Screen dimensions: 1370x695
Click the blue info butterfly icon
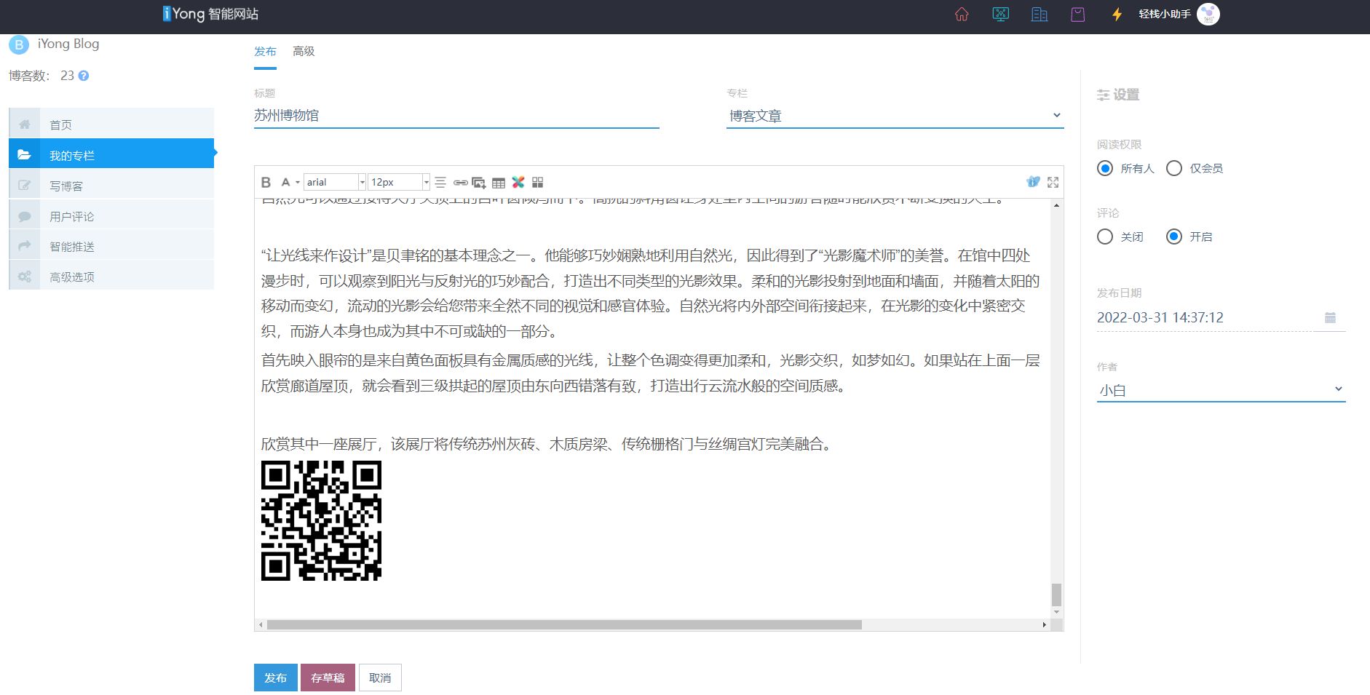coord(1033,182)
